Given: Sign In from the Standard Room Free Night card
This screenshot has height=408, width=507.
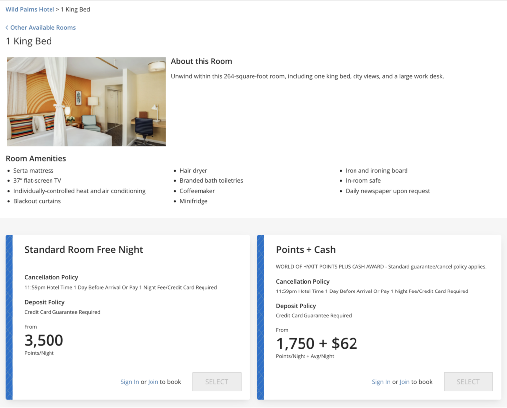Looking at the screenshot, I should click(x=129, y=382).
